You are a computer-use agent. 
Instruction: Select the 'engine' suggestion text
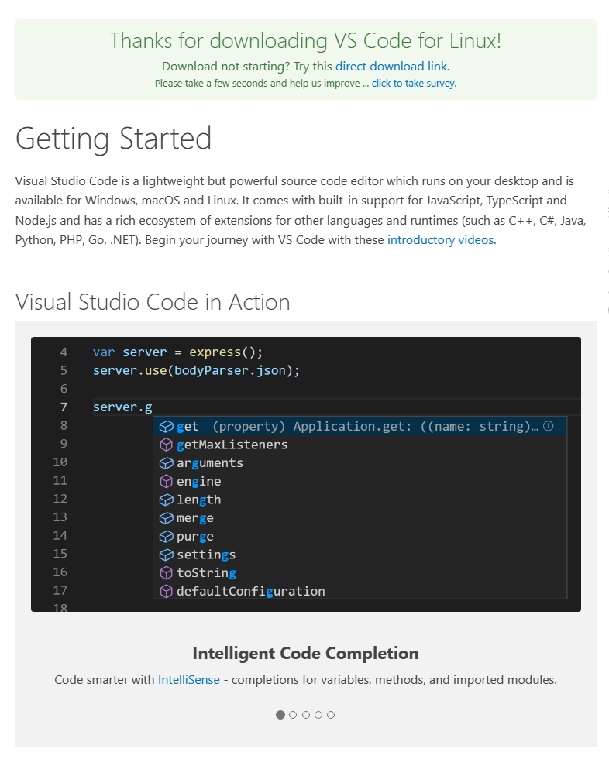(x=198, y=482)
